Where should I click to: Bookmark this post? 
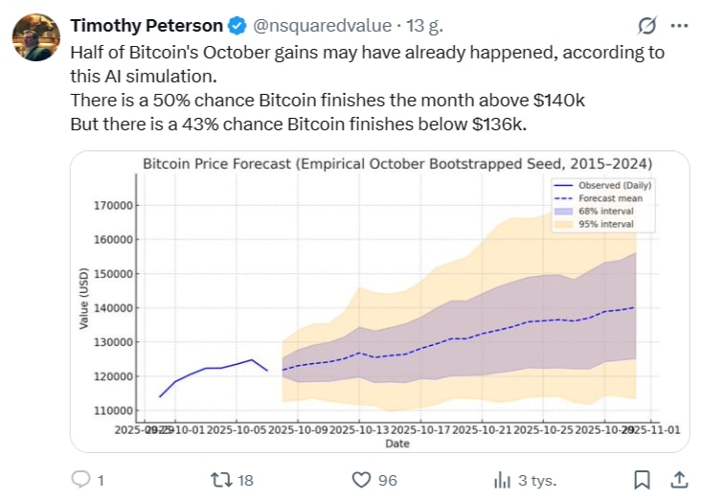point(644,479)
